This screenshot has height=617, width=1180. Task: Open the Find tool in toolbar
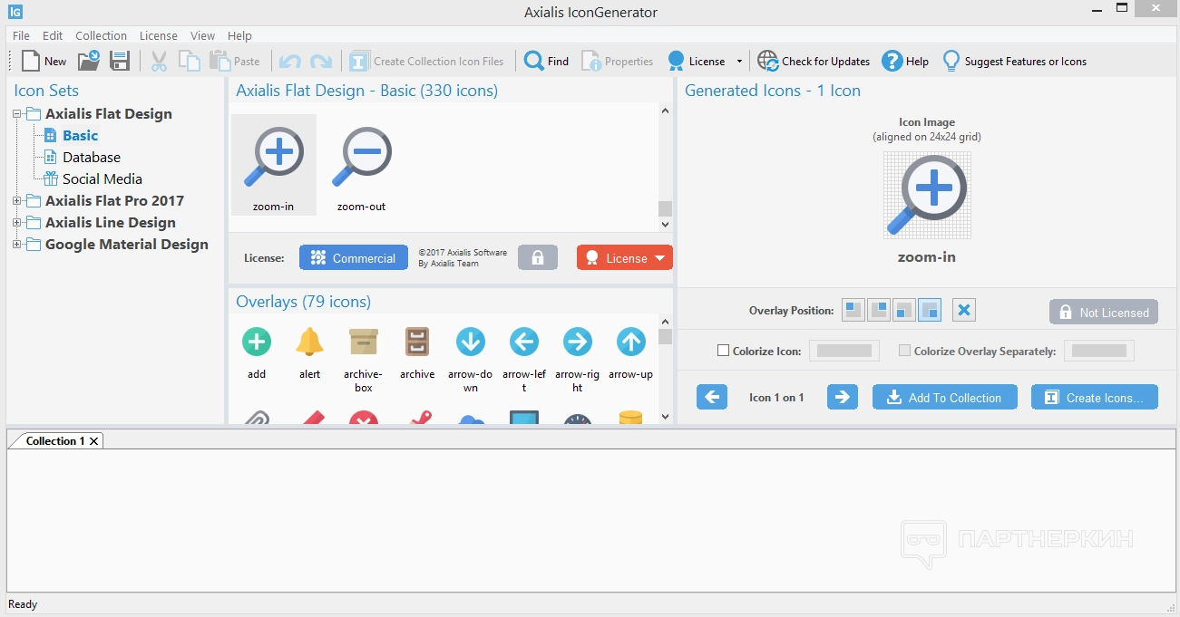547,61
